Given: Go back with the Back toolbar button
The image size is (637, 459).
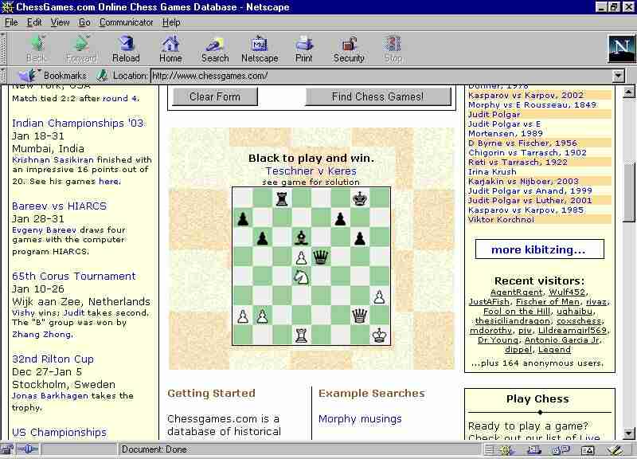Looking at the screenshot, I should tap(36, 49).
